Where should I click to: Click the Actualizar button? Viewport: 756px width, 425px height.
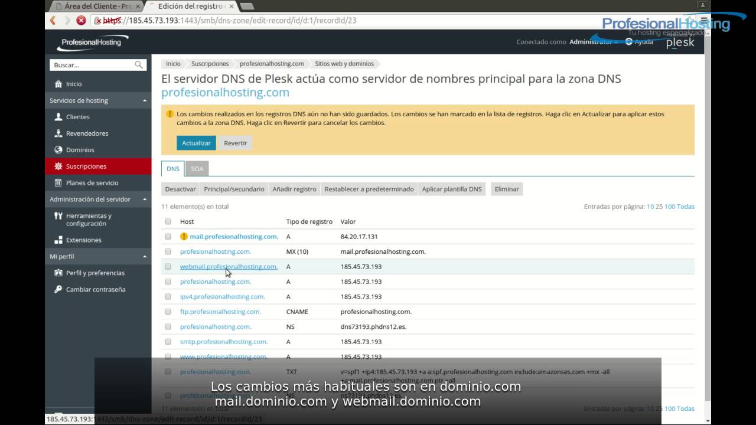pos(196,143)
